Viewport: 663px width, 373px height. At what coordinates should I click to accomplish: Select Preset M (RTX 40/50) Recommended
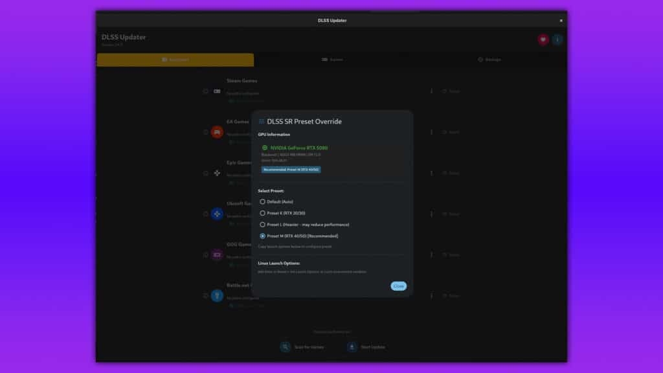click(x=262, y=236)
